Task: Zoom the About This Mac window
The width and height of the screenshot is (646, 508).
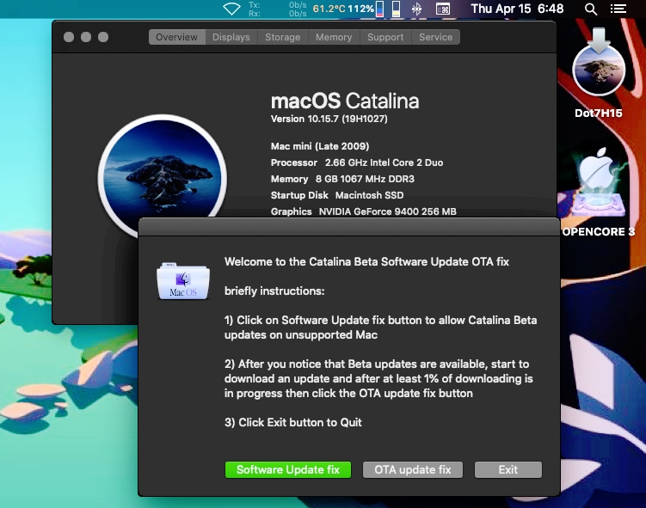Action: [x=103, y=37]
